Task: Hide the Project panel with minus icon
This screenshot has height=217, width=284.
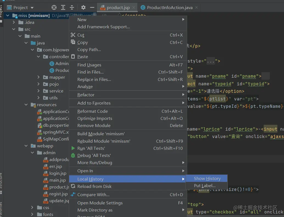Action: pyautogui.click(x=92, y=7)
